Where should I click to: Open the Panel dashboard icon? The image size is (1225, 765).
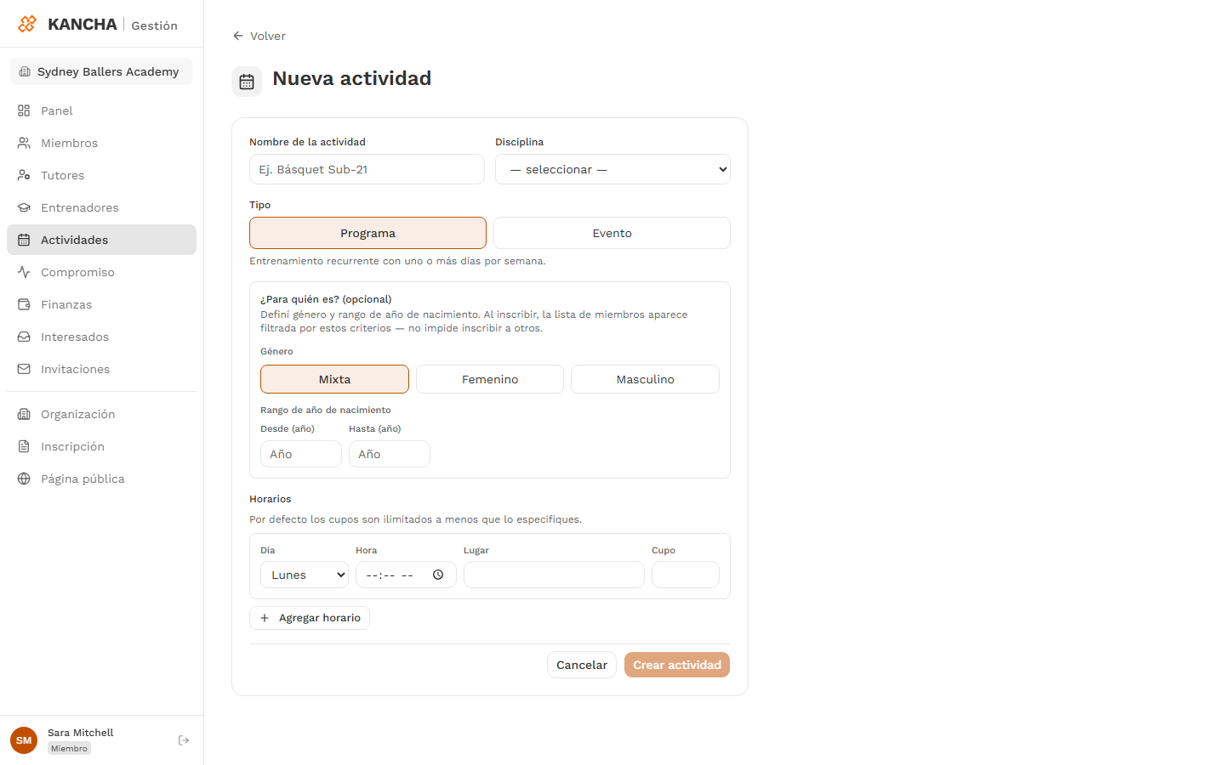[x=24, y=110]
